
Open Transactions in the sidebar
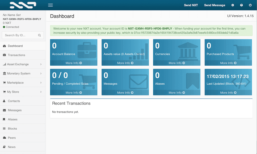tap(23, 55)
